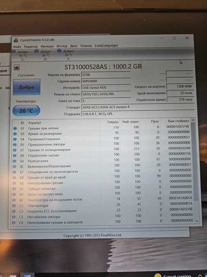Click status dot of row BB Непоправими грешки
207x277 pixels.
[x=14, y=183]
